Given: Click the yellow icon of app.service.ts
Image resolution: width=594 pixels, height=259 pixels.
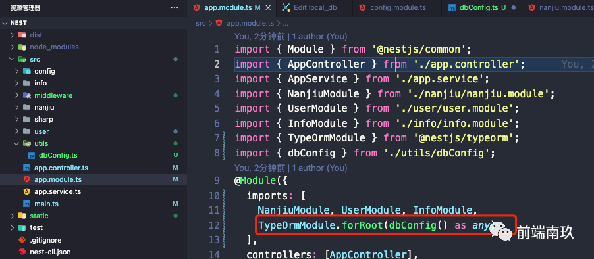Looking at the screenshot, I should [x=26, y=192].
